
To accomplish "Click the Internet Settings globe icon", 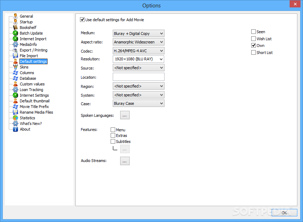I will coord(16,95).
